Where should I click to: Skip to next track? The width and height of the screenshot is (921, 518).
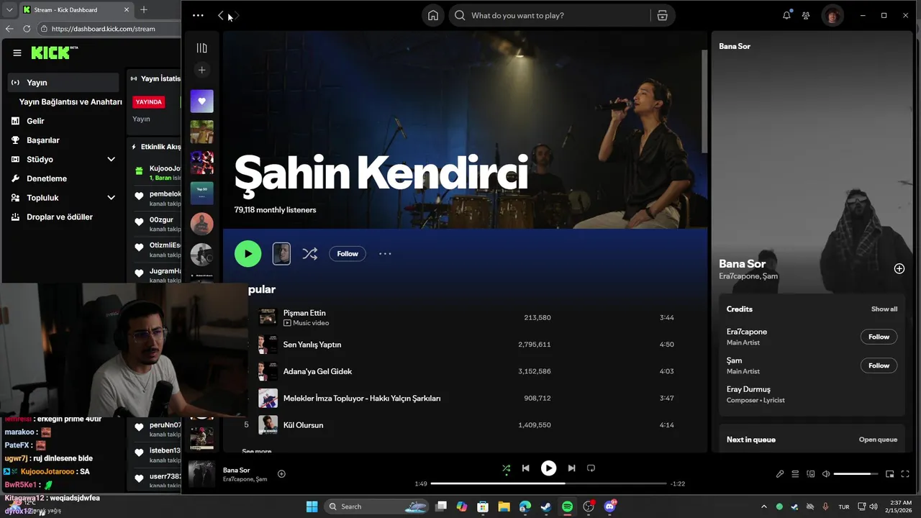[x=571, y=468]
